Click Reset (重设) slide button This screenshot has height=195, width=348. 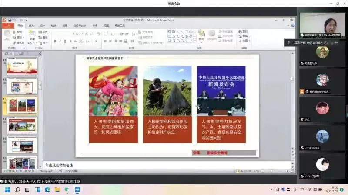[x=43, y=37]
